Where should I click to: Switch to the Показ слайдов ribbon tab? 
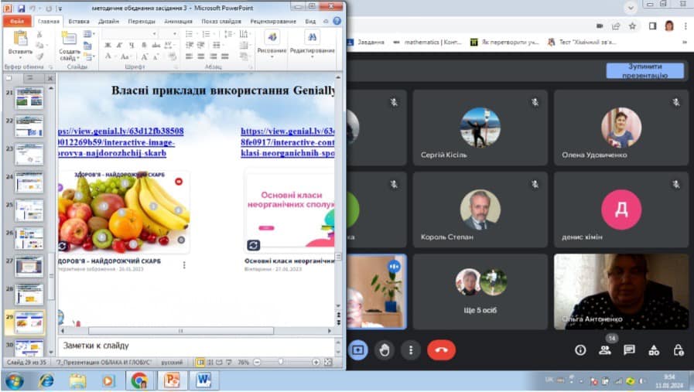click(x=221, y=21)
